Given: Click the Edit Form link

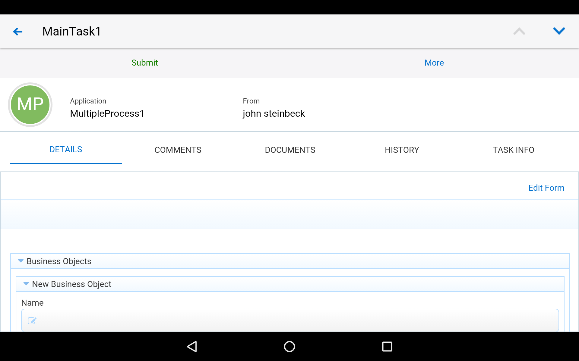Looking at the screenshot, I should click(x=546, y=188).
